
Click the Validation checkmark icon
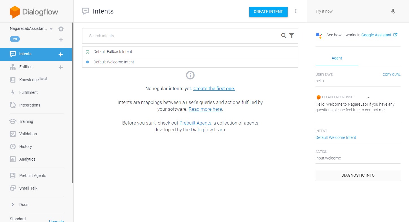[x=13, y=134]
